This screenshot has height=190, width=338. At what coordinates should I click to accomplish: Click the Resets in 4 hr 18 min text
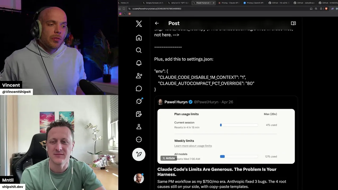[x=187, y=127]
